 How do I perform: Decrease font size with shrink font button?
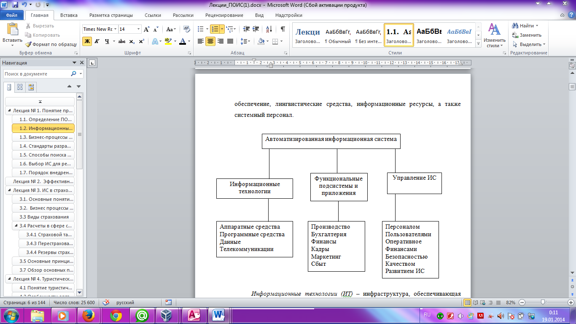pos(156,29)
